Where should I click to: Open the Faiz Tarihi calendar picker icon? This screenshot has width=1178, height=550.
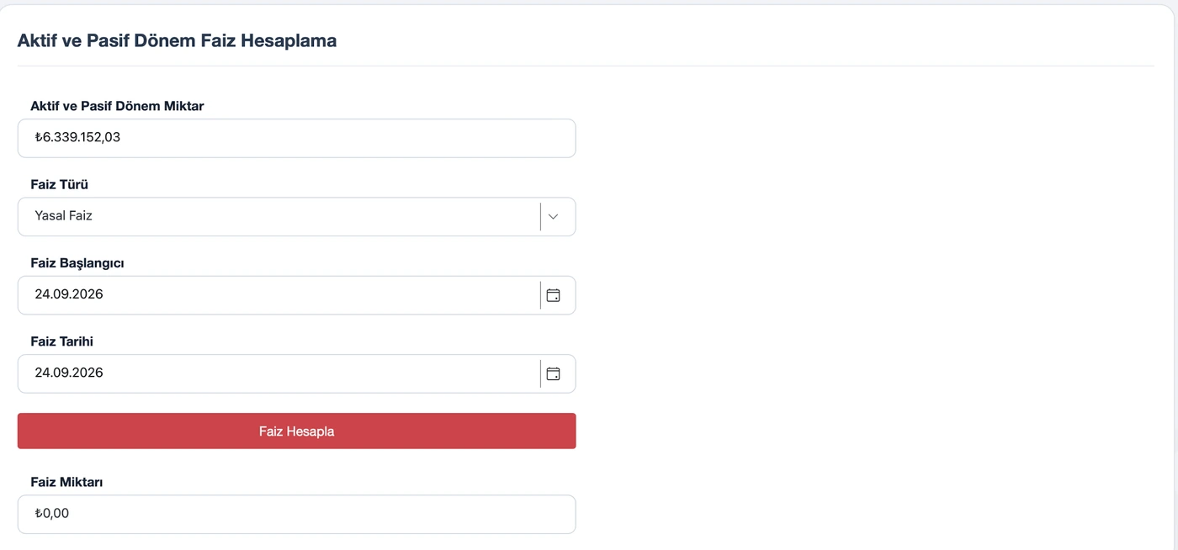click(553, 373)
